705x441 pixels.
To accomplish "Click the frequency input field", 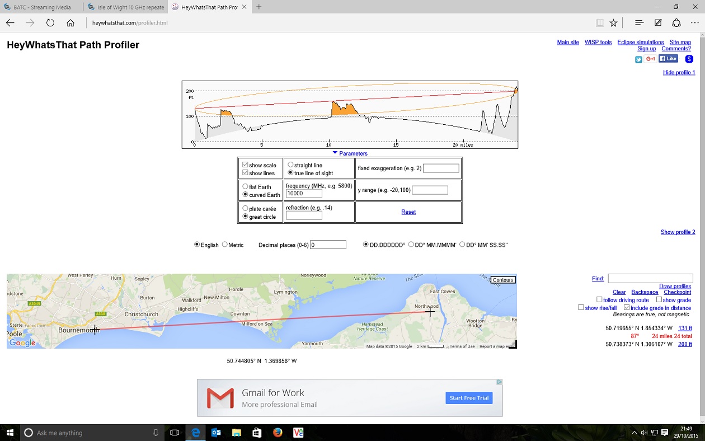I will pos(304,194).
